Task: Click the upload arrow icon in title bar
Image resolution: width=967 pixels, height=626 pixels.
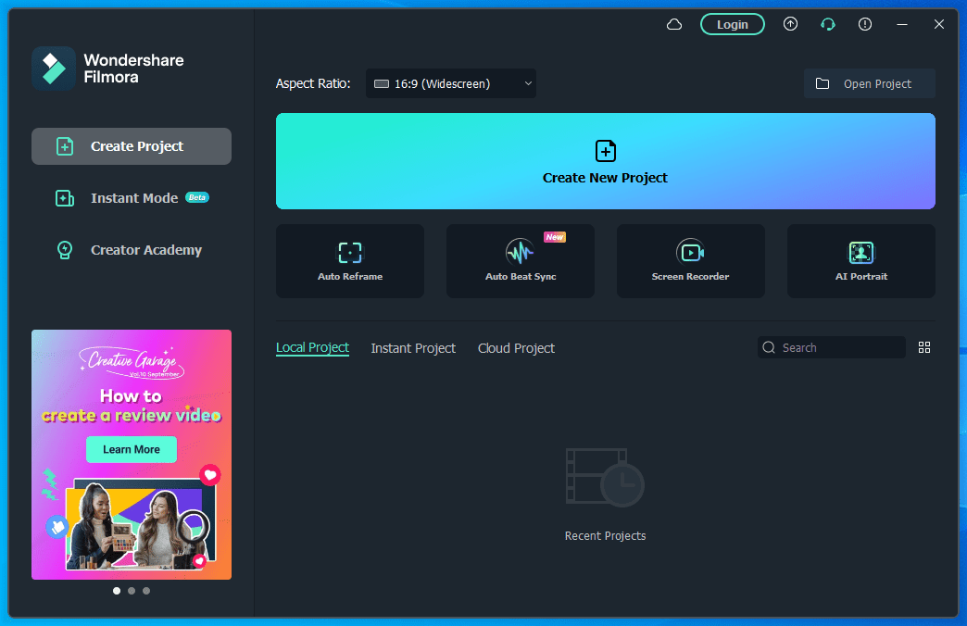Action: (x=790, y=24)
